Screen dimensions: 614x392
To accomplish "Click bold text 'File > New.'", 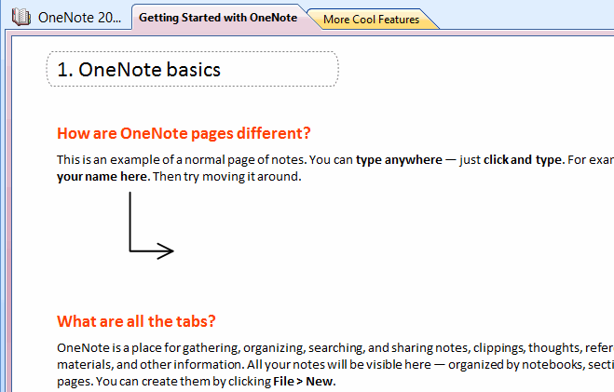I will point(305,381).
